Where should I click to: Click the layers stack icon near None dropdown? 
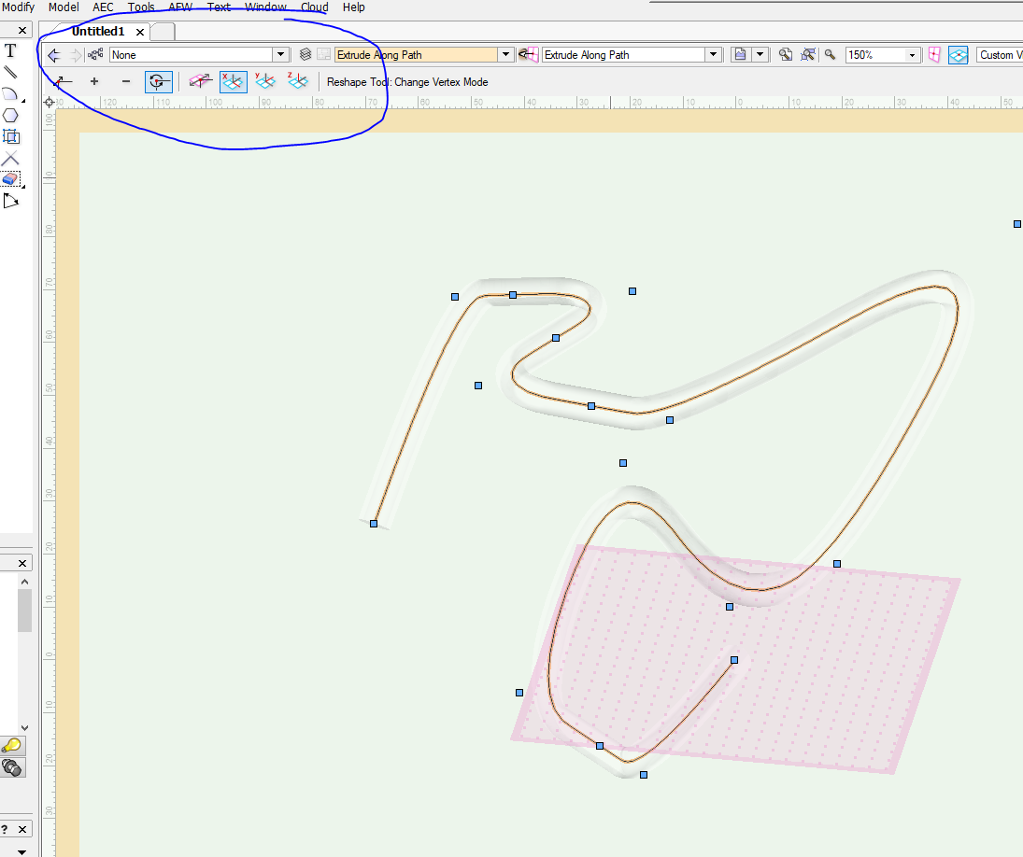click(x=305, y=54)
